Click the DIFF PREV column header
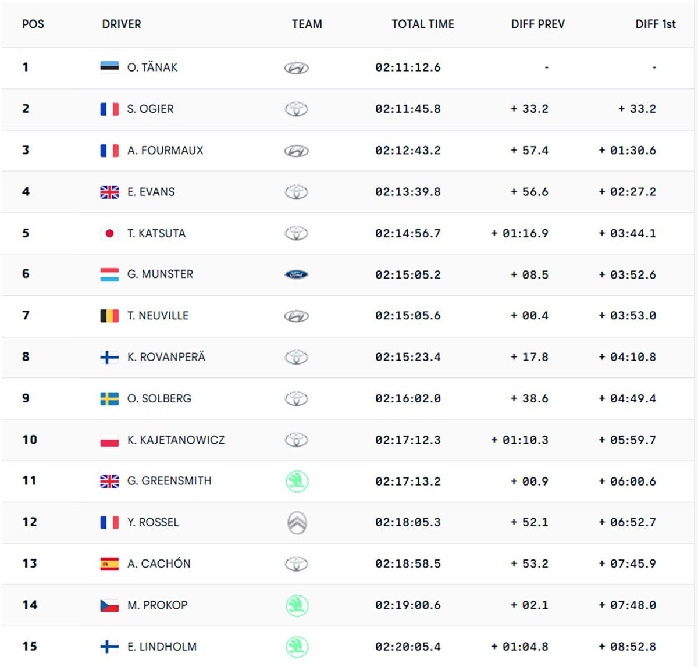The image size is (698, 667). [x=537, y=24]
